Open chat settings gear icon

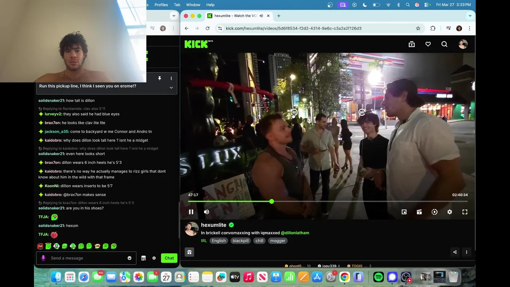click(154, 258)
